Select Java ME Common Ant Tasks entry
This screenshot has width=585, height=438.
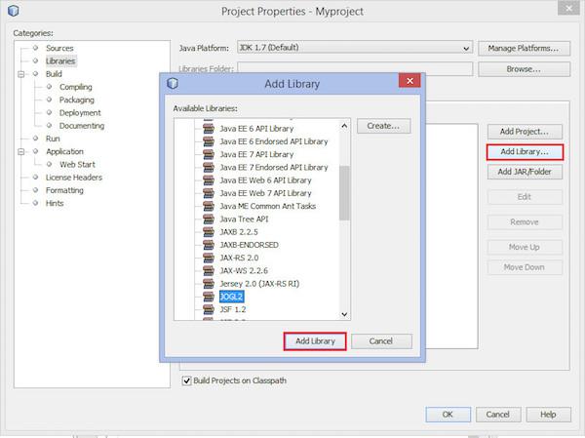click(x=268, y=206)
